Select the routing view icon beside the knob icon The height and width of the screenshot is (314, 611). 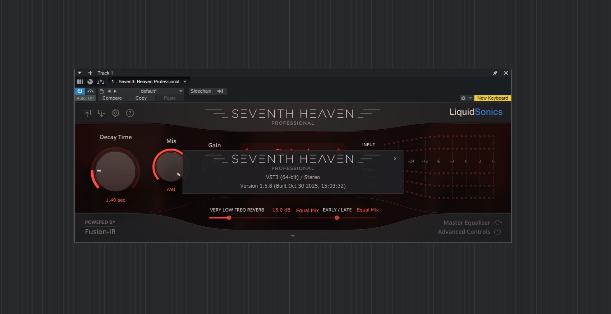point(100,81)
